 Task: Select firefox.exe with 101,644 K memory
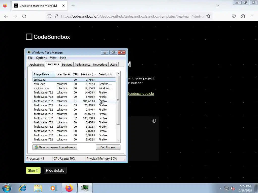click(74, 101)
